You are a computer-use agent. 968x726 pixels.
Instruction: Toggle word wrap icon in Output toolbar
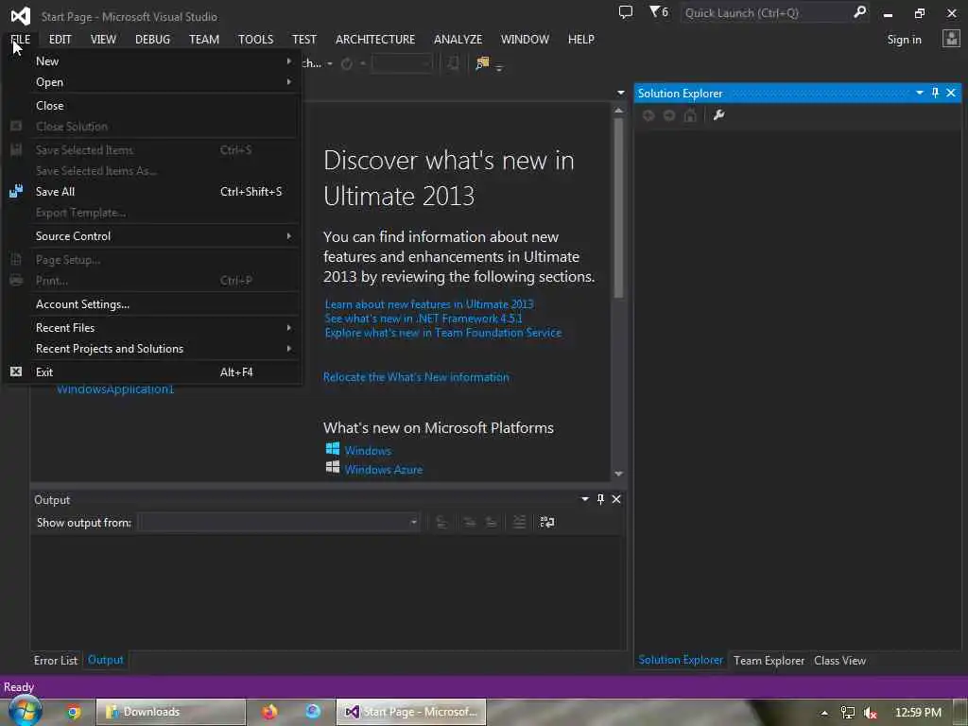547,522
